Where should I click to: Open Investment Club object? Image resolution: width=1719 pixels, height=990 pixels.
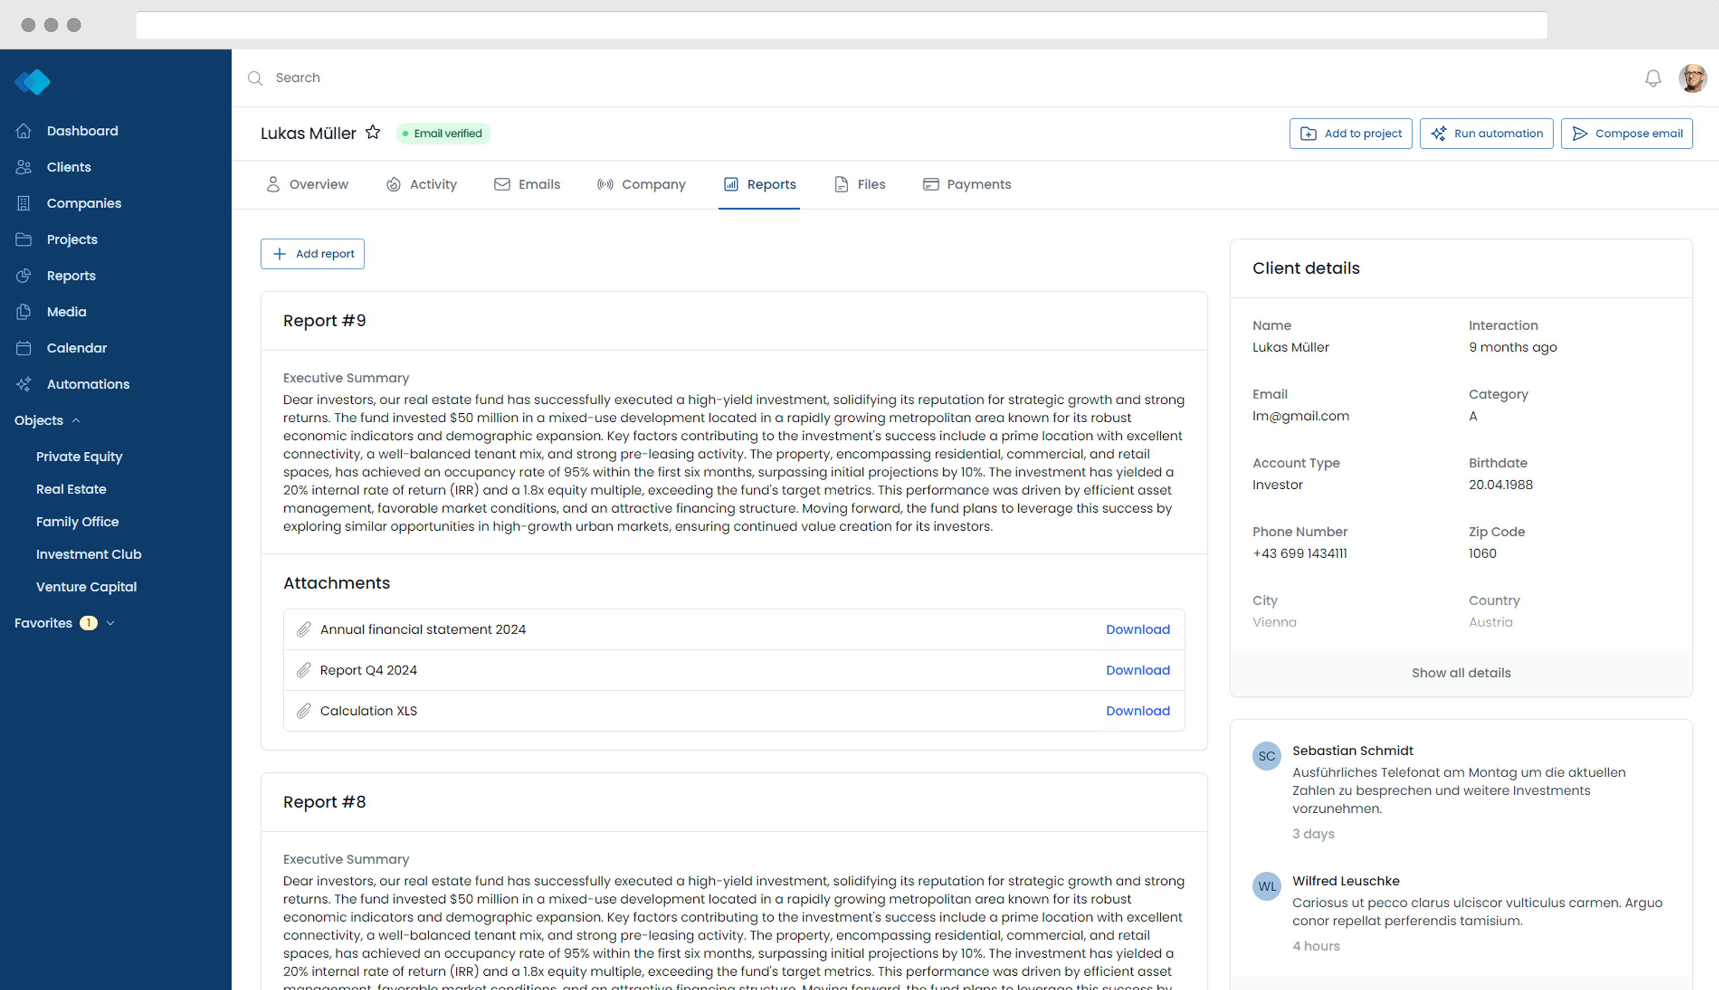(89, 554)
